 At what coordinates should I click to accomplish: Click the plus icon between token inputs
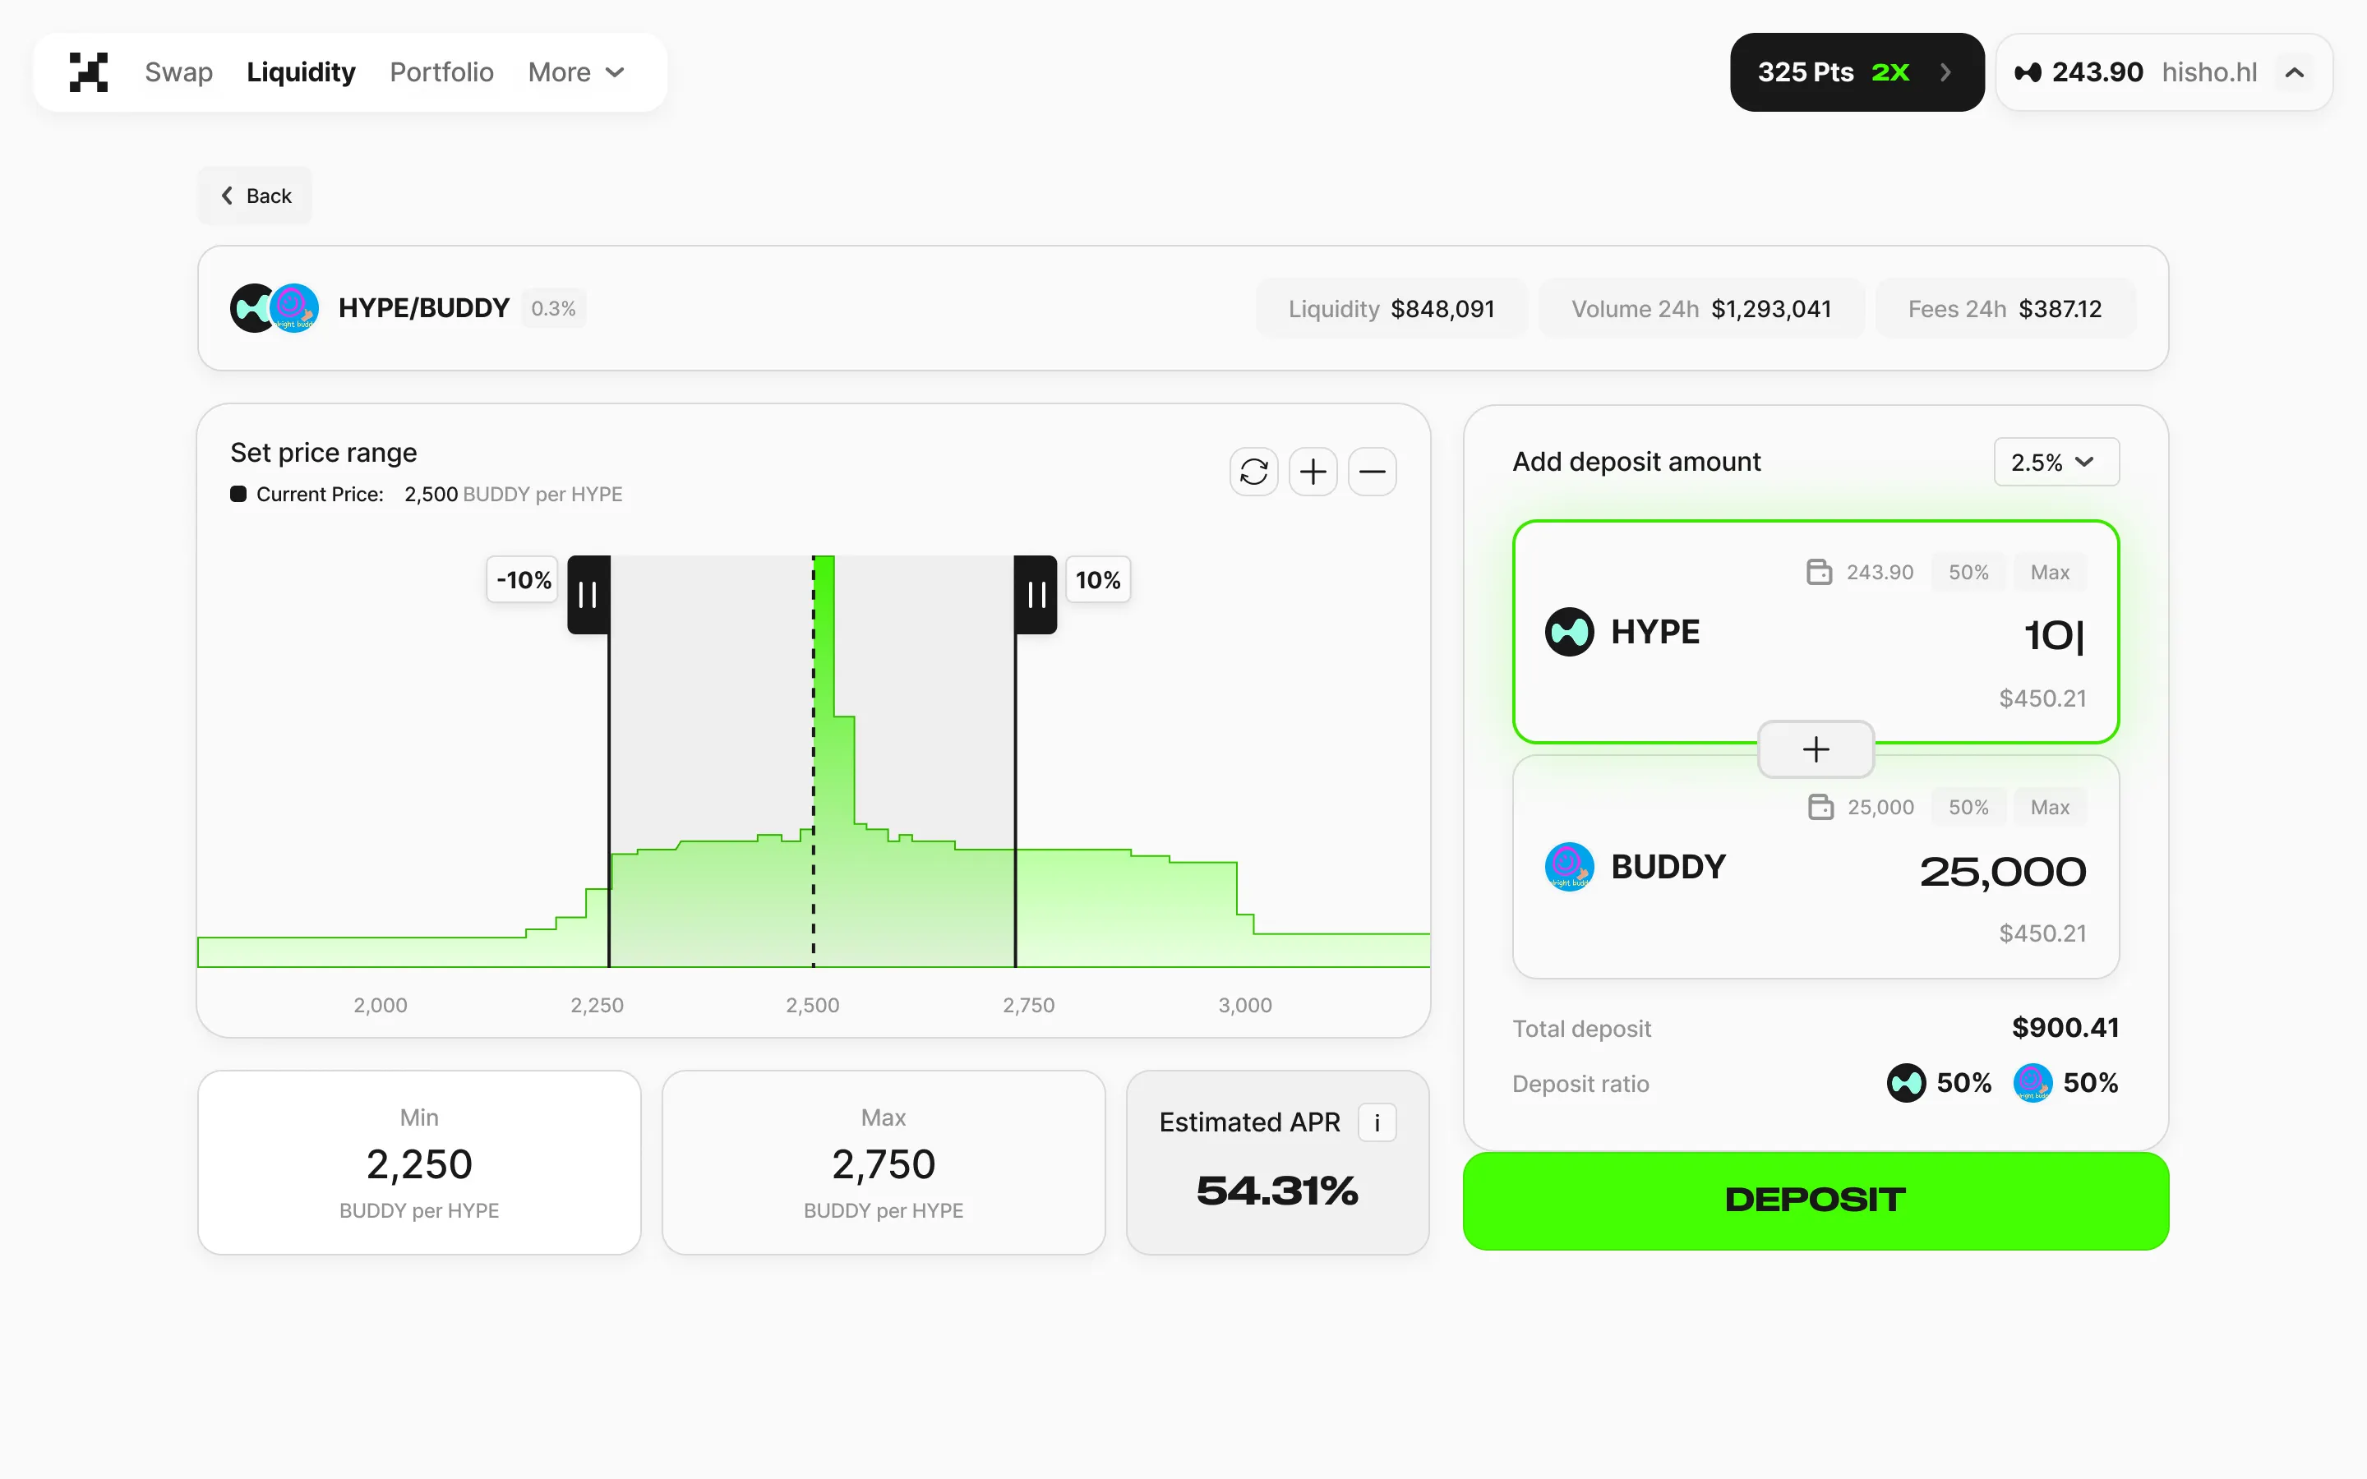pyautogui.click(x=1816, y=749)
